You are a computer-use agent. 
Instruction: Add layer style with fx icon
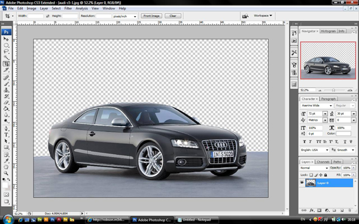coord(312,210)
